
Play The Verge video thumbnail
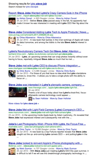pos(18,92)
